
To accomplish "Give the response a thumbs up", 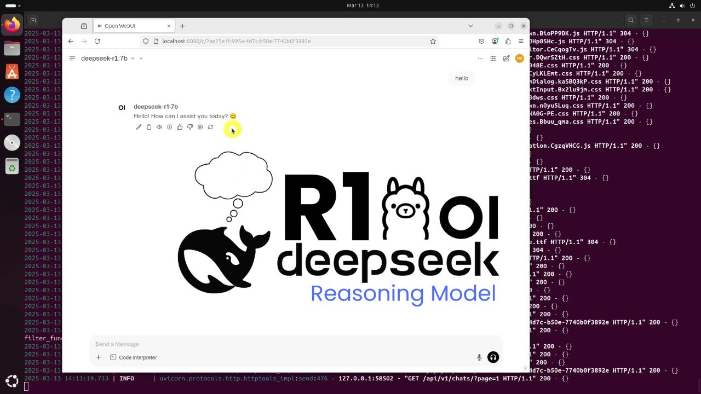I will [x=180, y=127].
